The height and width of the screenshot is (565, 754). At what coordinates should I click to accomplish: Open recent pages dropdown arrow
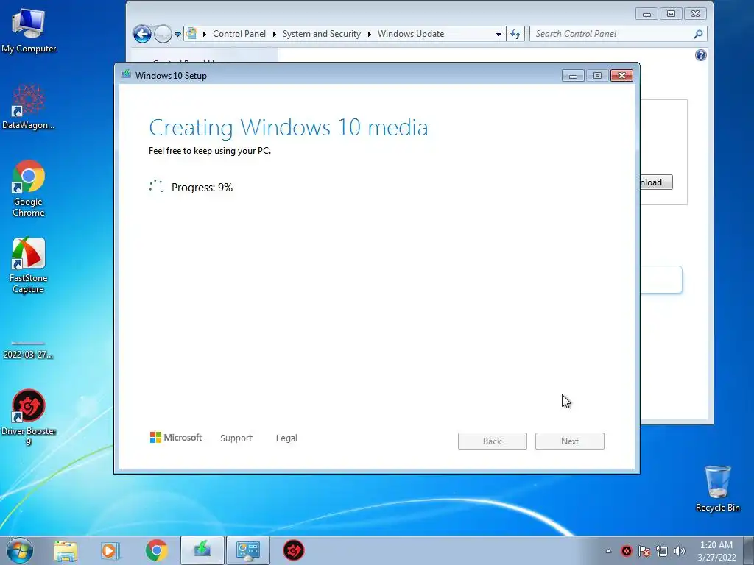coord(177,34)
